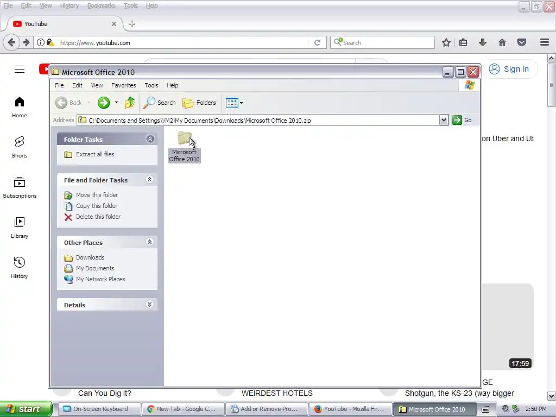The width and height of the screenshot is (556, 417).
Task: Open Firefox downloads arrow icon
Action: (483, 42)
